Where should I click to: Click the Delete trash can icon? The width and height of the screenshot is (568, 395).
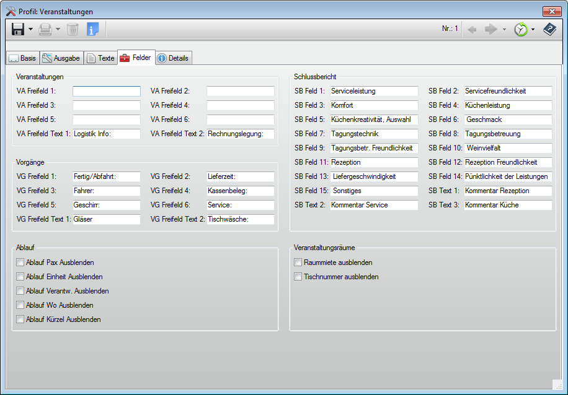tap(73, 29)
